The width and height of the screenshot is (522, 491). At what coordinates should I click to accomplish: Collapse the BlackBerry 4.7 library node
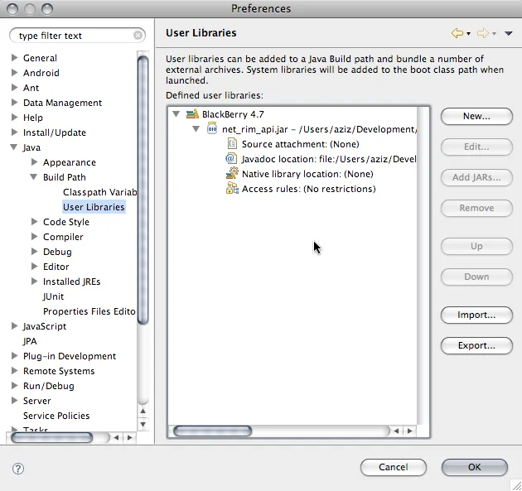(176, 114)
